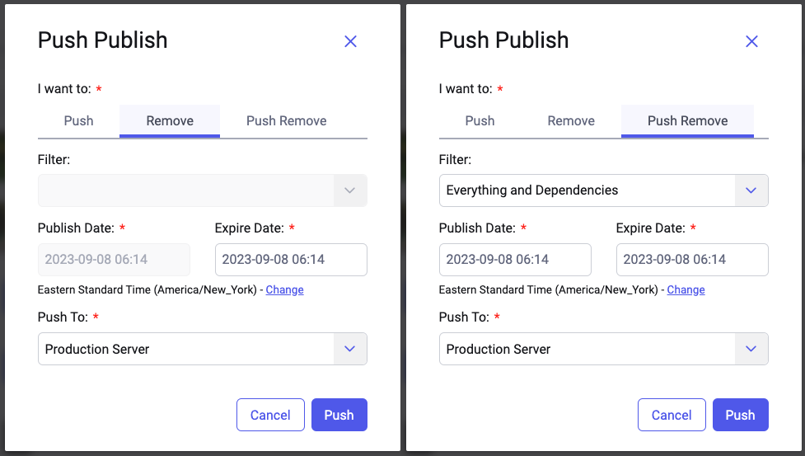
Task: Select Push Remove tab in right dialog
Action: click(x=687, y=120)
